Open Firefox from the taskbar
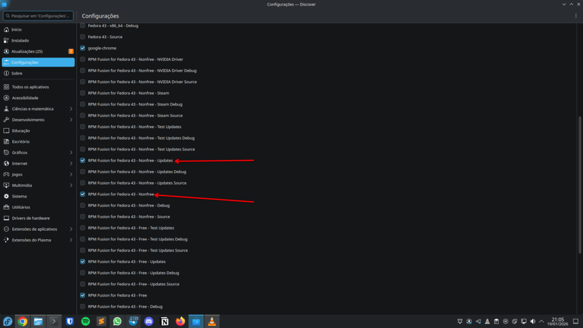Image resolution: width=583 pixels, height=328 pixels. click(x=180, y=321)
